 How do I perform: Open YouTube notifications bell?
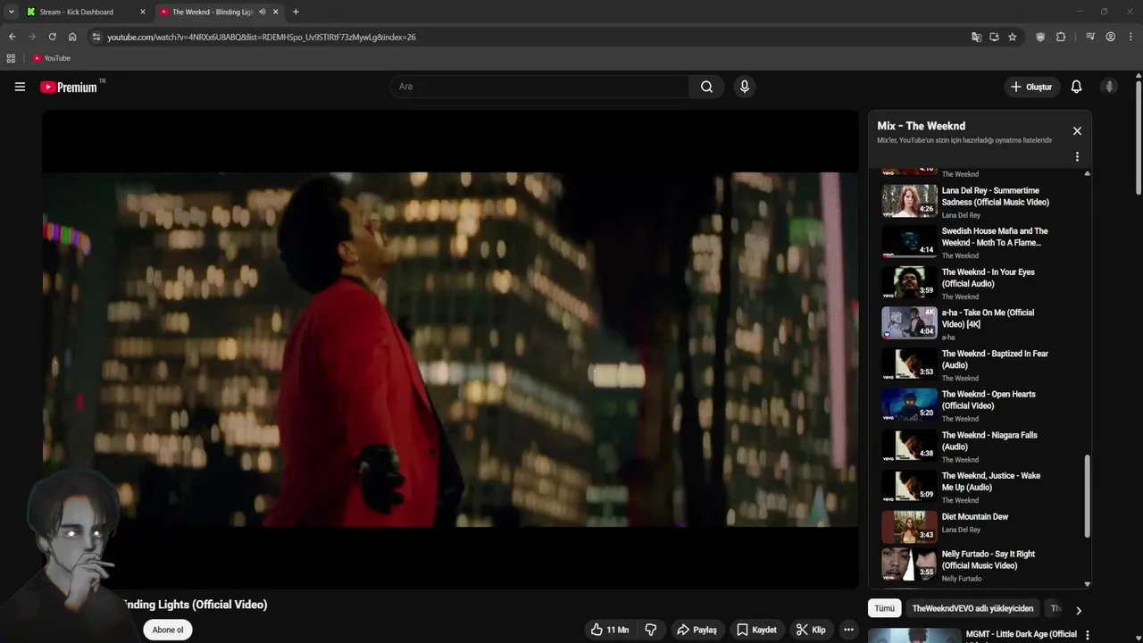(1076, 87)
